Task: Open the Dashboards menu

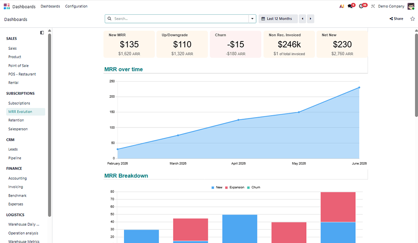Action: click(50, 6)
